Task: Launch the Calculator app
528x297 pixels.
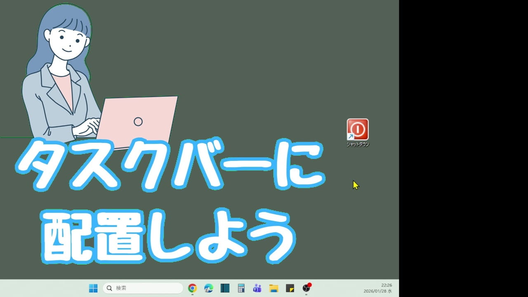Action: tap(241, 288)
